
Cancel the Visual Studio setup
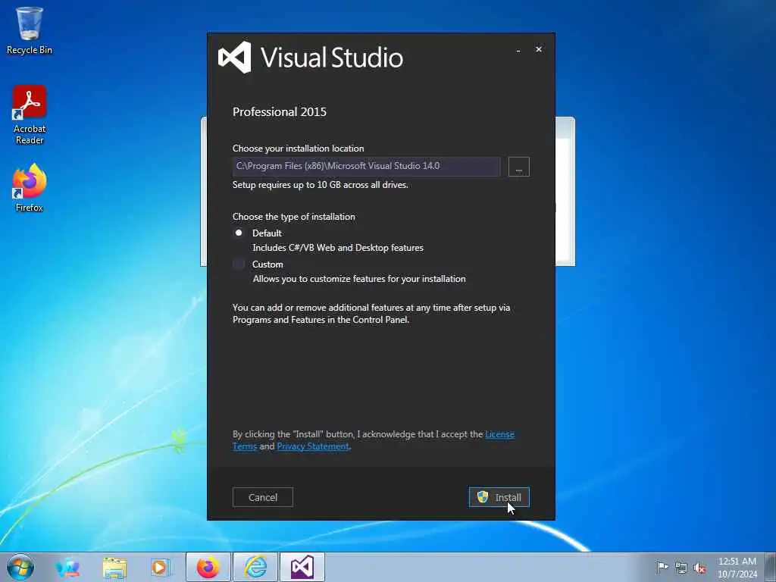pos(263,497)
